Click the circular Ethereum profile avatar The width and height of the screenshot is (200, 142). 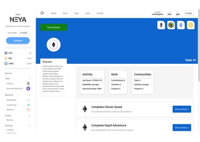pos(54,45)
